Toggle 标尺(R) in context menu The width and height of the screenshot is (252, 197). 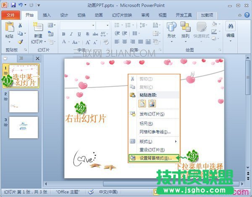point(154,124)
